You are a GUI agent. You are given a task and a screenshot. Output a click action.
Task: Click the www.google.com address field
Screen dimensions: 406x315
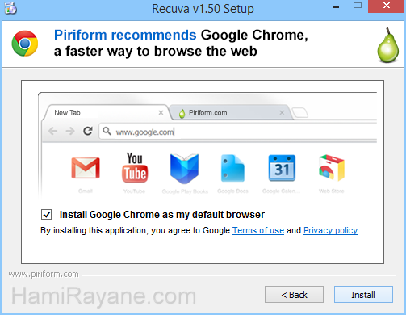pyautogui.click(x=238, y=132)
